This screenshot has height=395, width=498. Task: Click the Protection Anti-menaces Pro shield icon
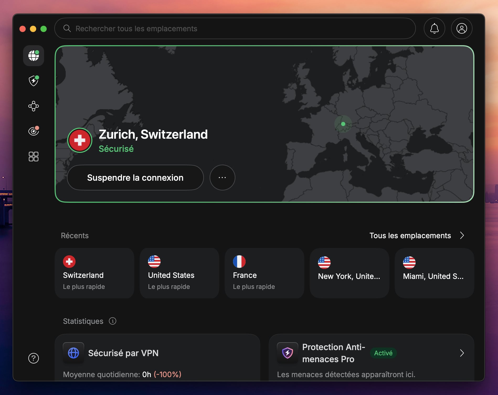coord(287,353)
